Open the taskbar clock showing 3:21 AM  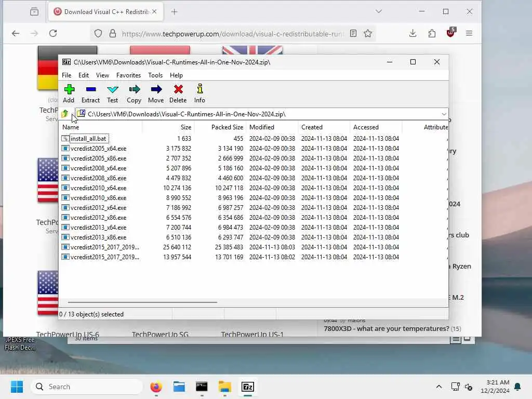[495, 387]
